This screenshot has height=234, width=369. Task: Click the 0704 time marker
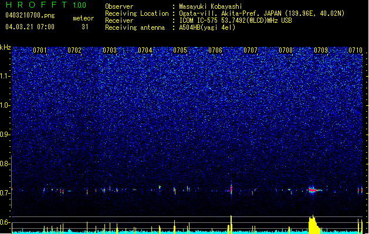pos(145,50)
